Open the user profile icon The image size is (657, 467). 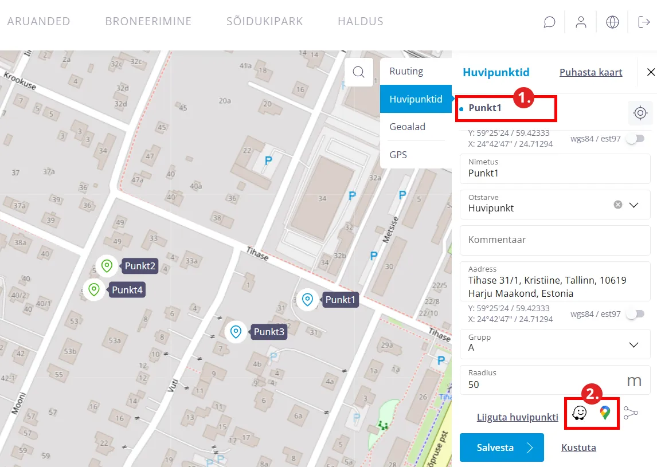581,22
